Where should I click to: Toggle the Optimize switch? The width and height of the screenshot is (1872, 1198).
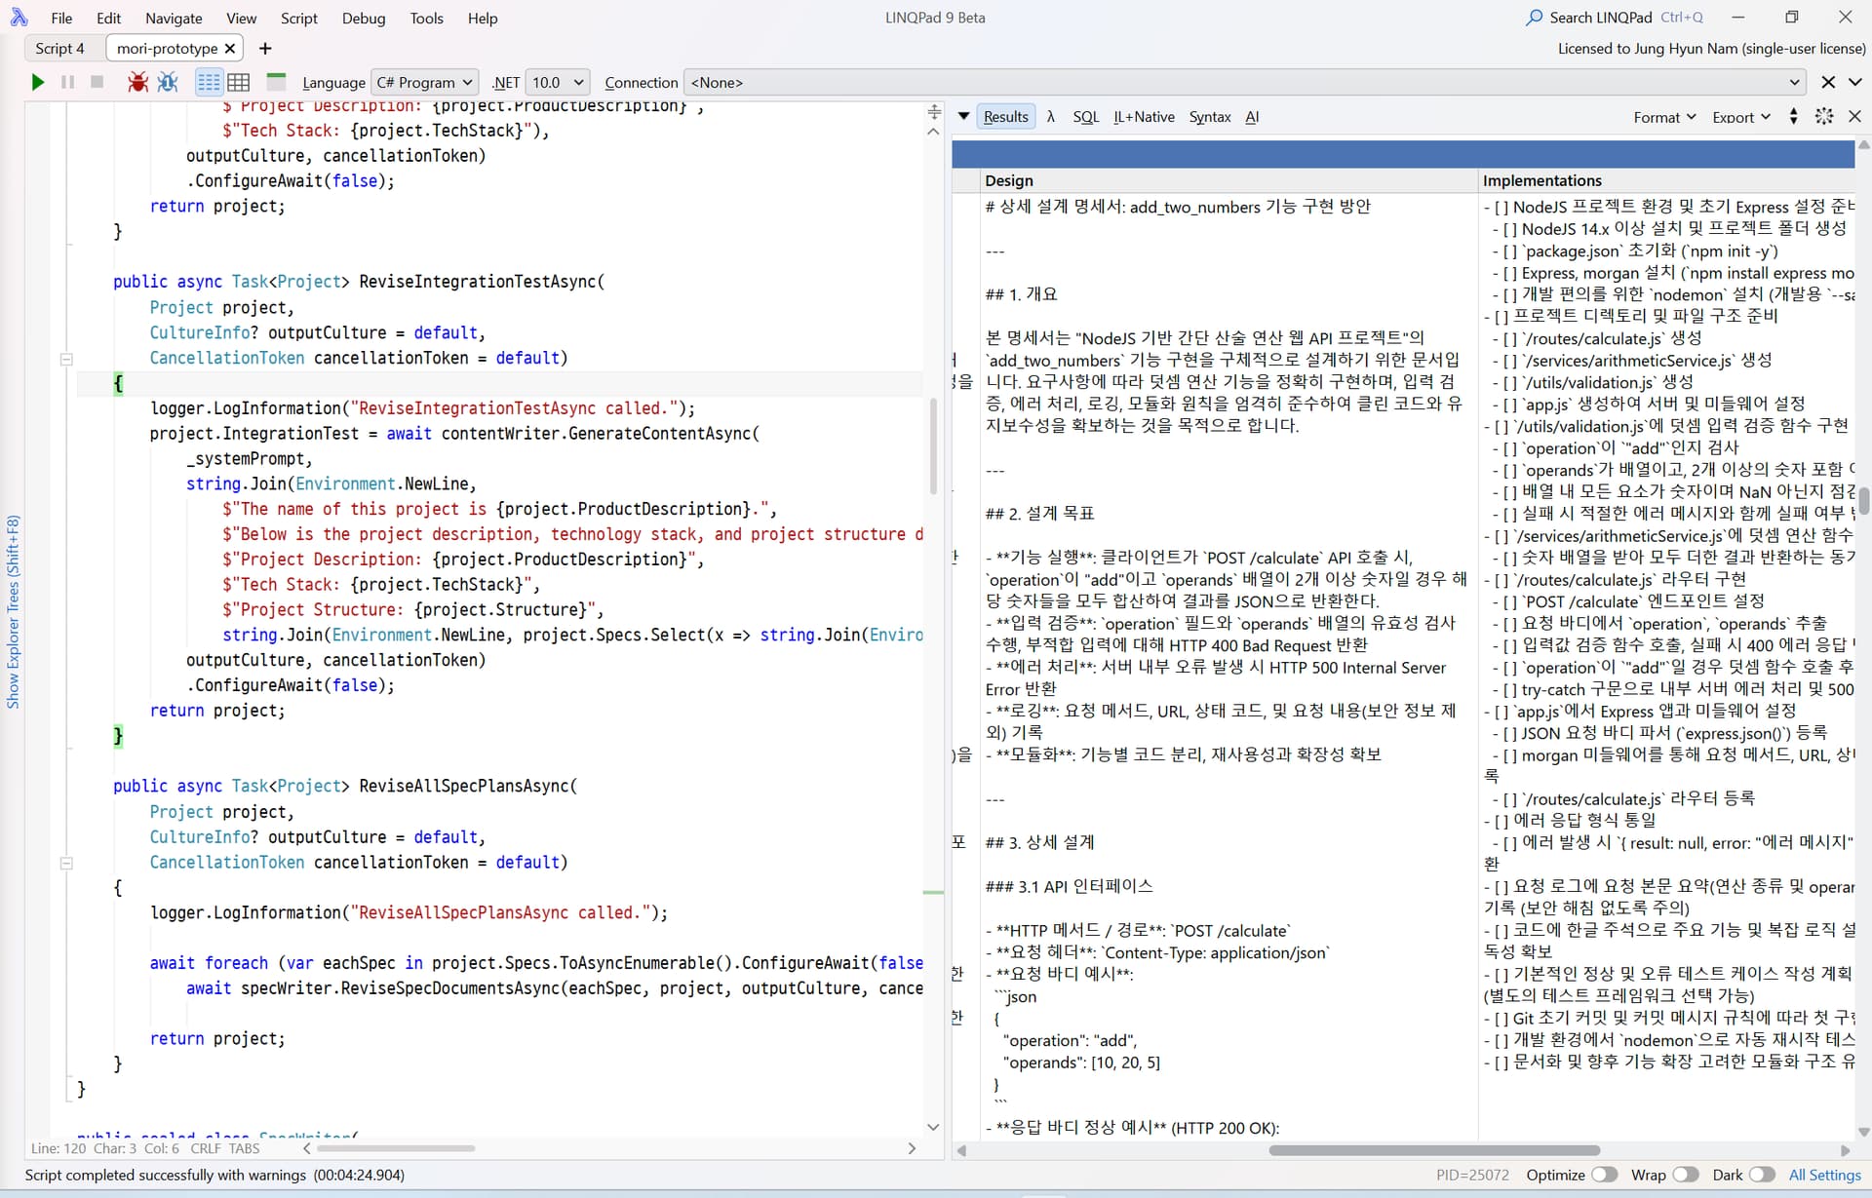(x=1604, y=1175)
